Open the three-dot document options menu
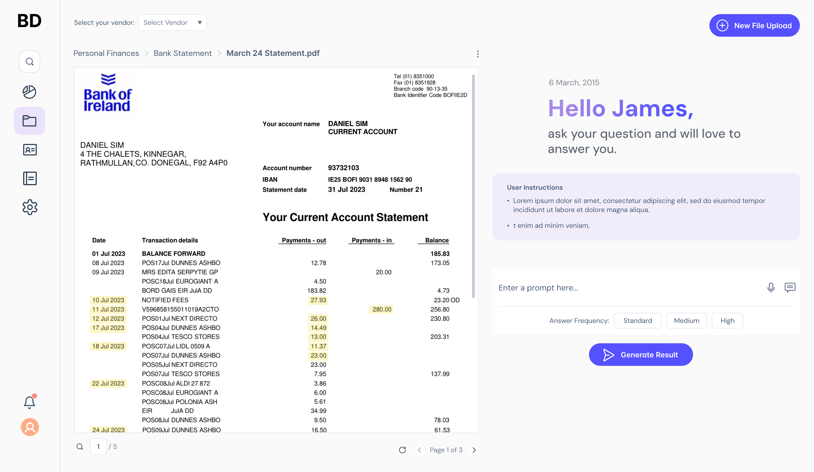The width and height of the screenshot is (814, 472). [x=478, y=54]
